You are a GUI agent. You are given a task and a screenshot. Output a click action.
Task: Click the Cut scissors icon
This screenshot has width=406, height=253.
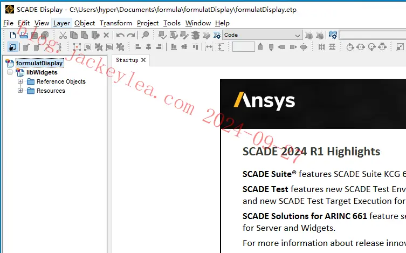63,35
